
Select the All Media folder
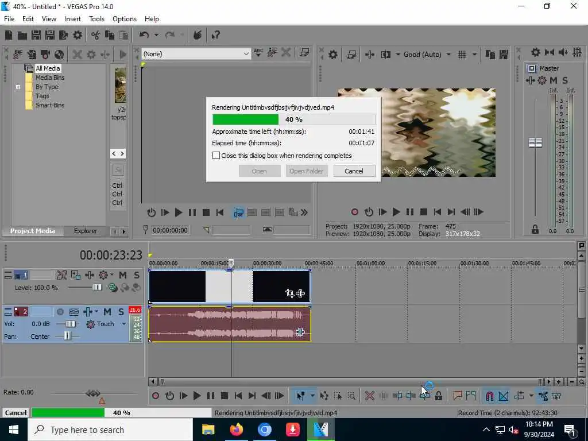[48, 68]
